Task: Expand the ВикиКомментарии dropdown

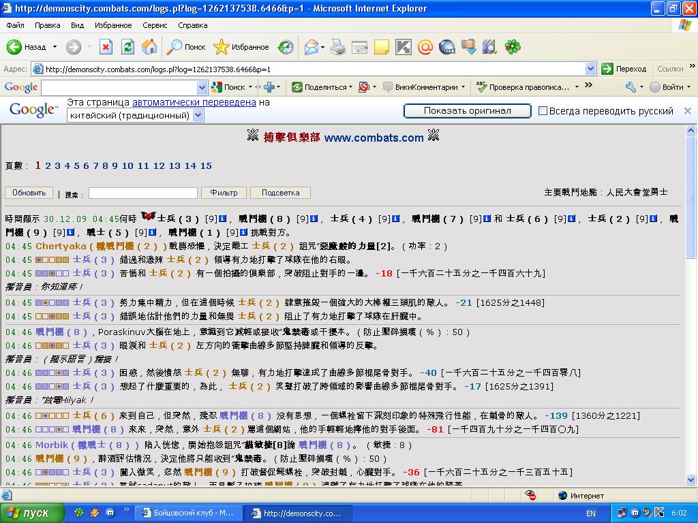Action: coord(463,87)
